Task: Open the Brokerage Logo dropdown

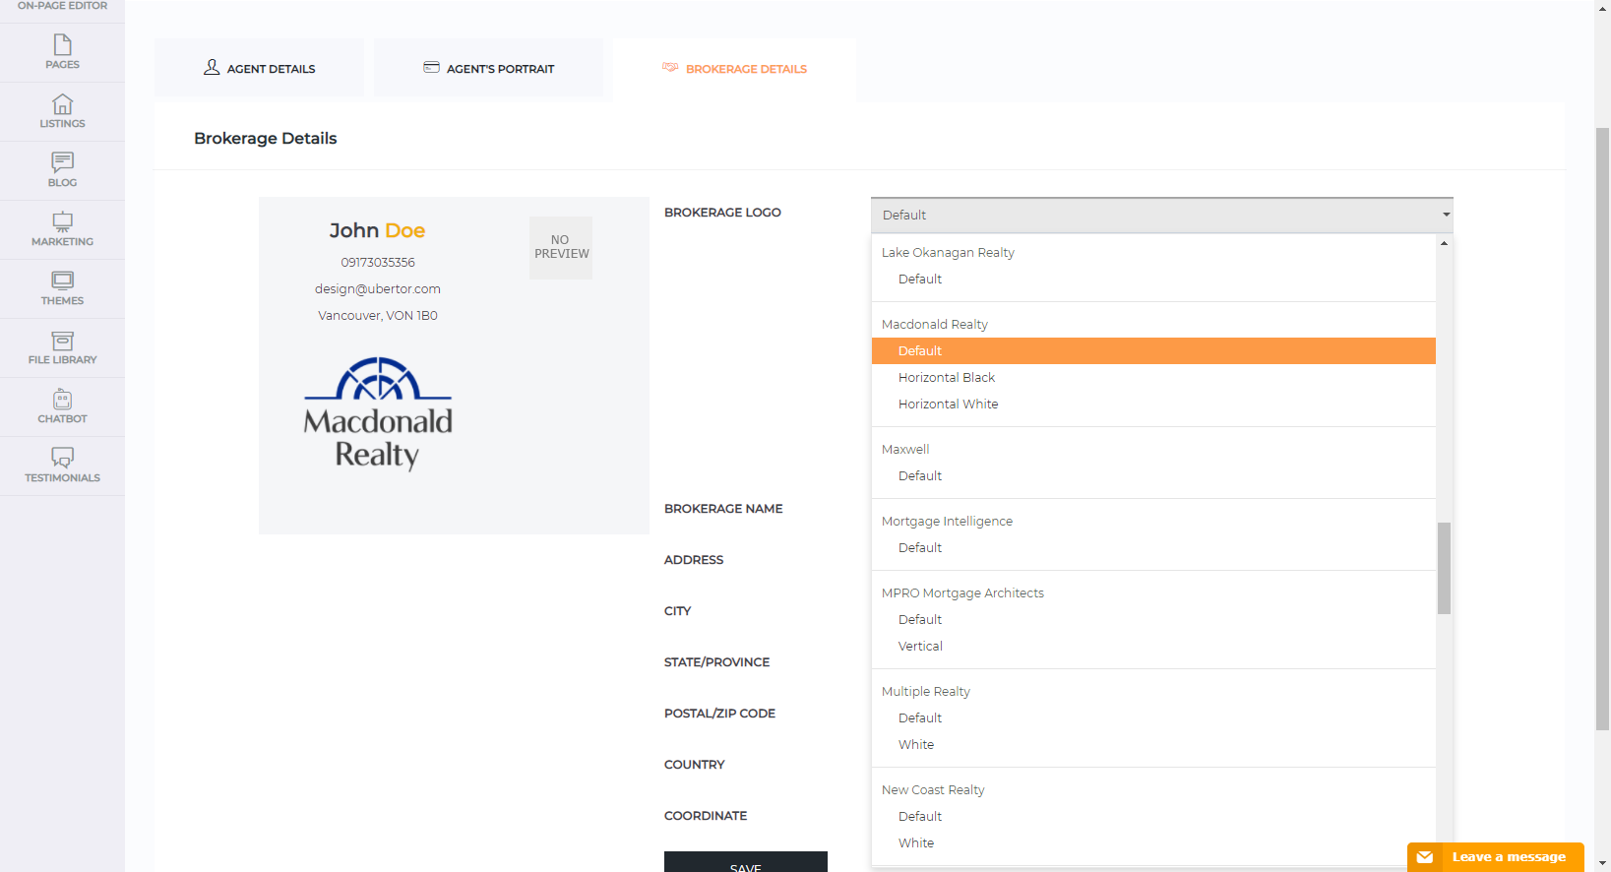Action: tap(1161, 215)
